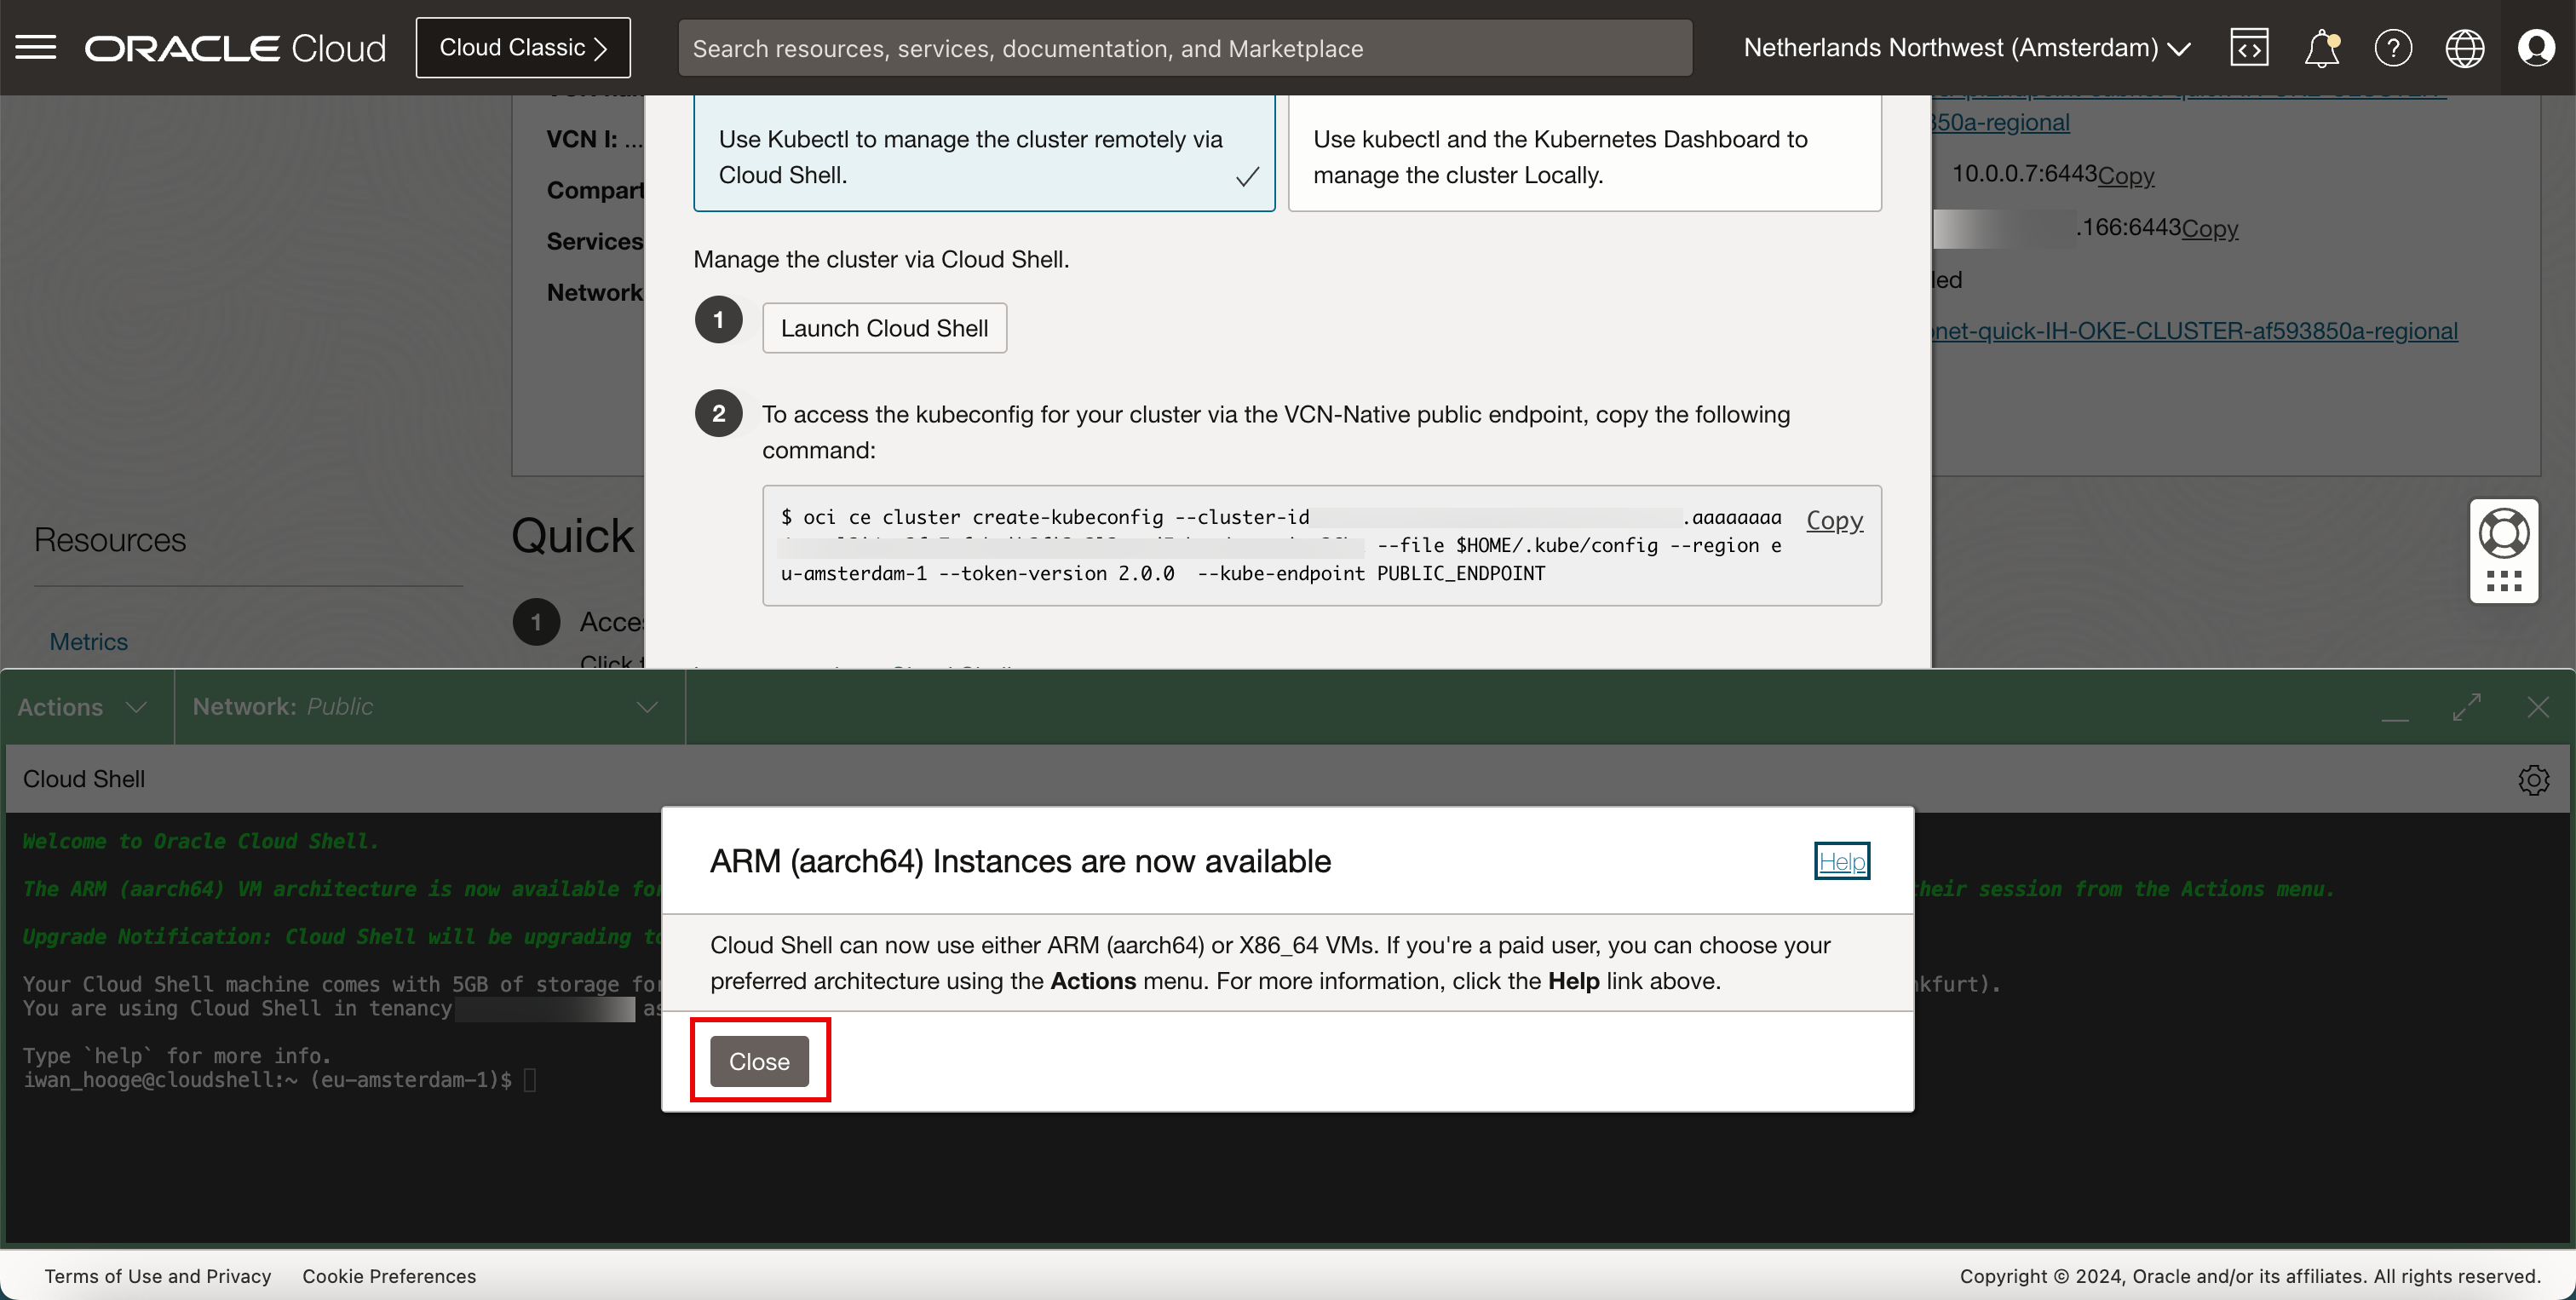The width and height of the screenshot is (2576, 1300).
Task: Click 'Type `help` for more info.' line
Action: [x=176, y=1056]
